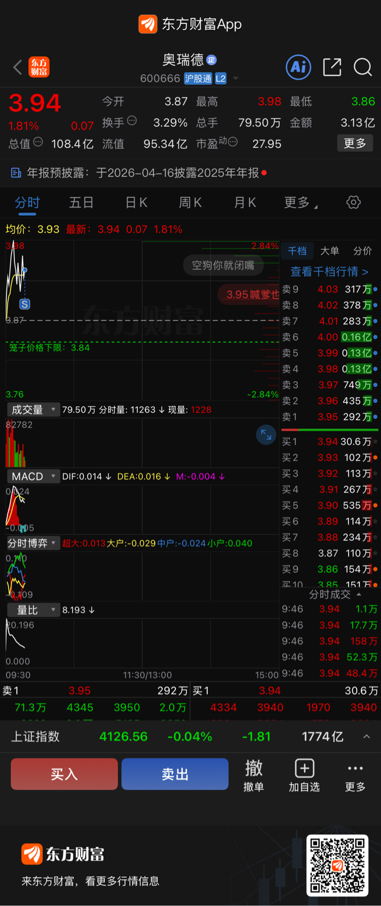Viewport: 381px width, 906px height.
Task: Switch to 日K tab
Action: tap(136, 202)
